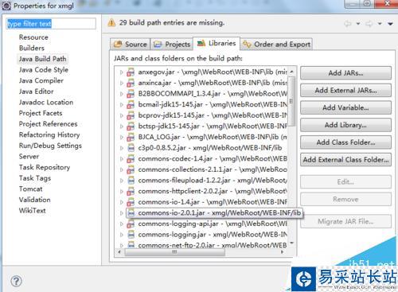Click the Add External JARs... button

click(x=345, y=91)
